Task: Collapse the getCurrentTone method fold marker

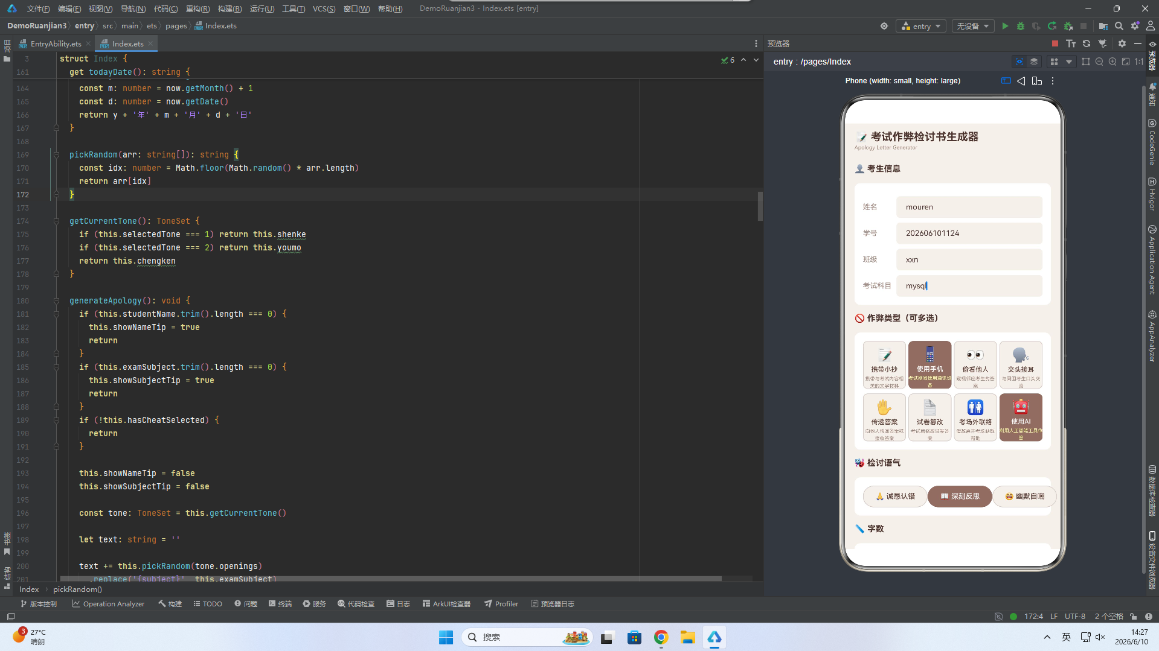Action: (x=56, y=221)
